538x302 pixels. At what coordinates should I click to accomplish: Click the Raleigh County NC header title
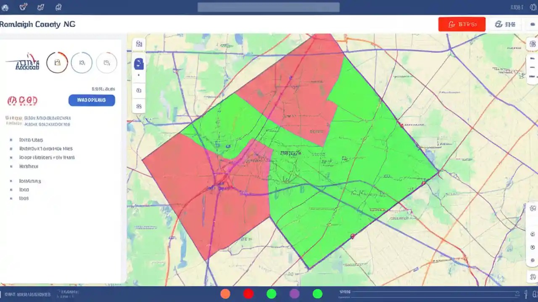click(x=38, y=24)
